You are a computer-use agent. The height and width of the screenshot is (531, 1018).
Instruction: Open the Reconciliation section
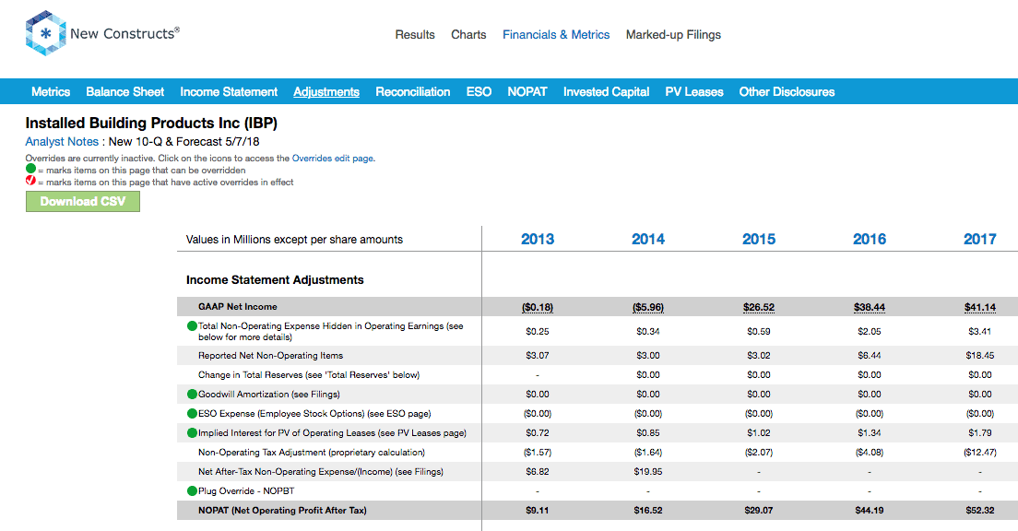(x=413, y=91)
